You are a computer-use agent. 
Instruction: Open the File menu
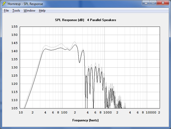[6, 11]
